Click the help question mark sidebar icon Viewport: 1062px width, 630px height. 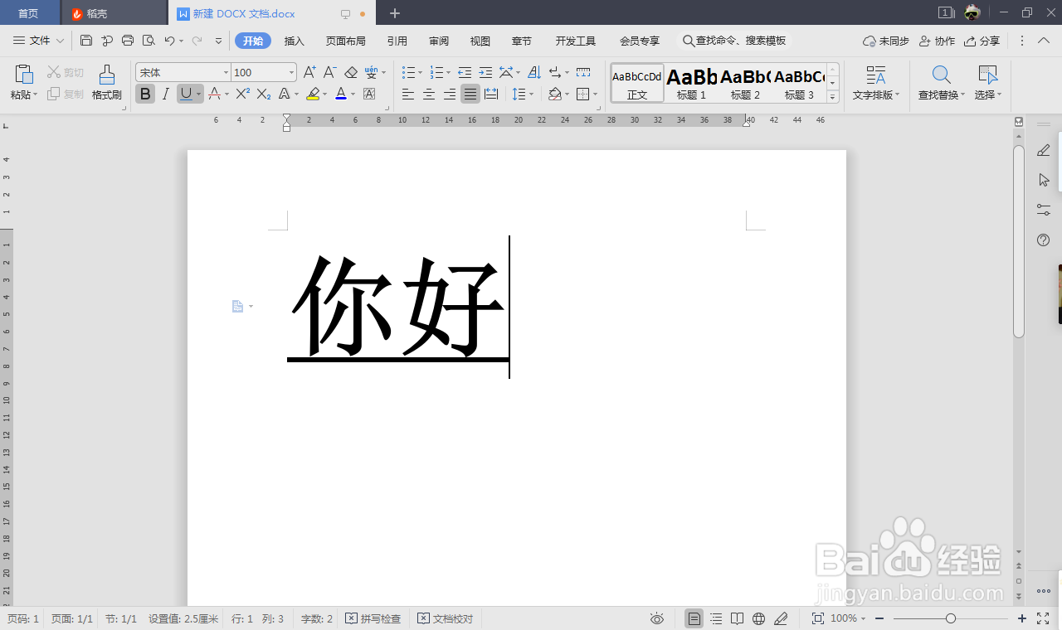coord(1044,240)
